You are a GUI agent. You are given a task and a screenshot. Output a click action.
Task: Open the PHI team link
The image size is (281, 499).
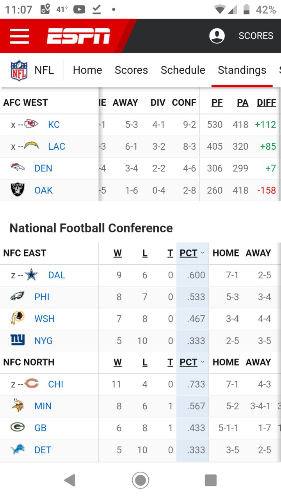[x=42, y=297]
